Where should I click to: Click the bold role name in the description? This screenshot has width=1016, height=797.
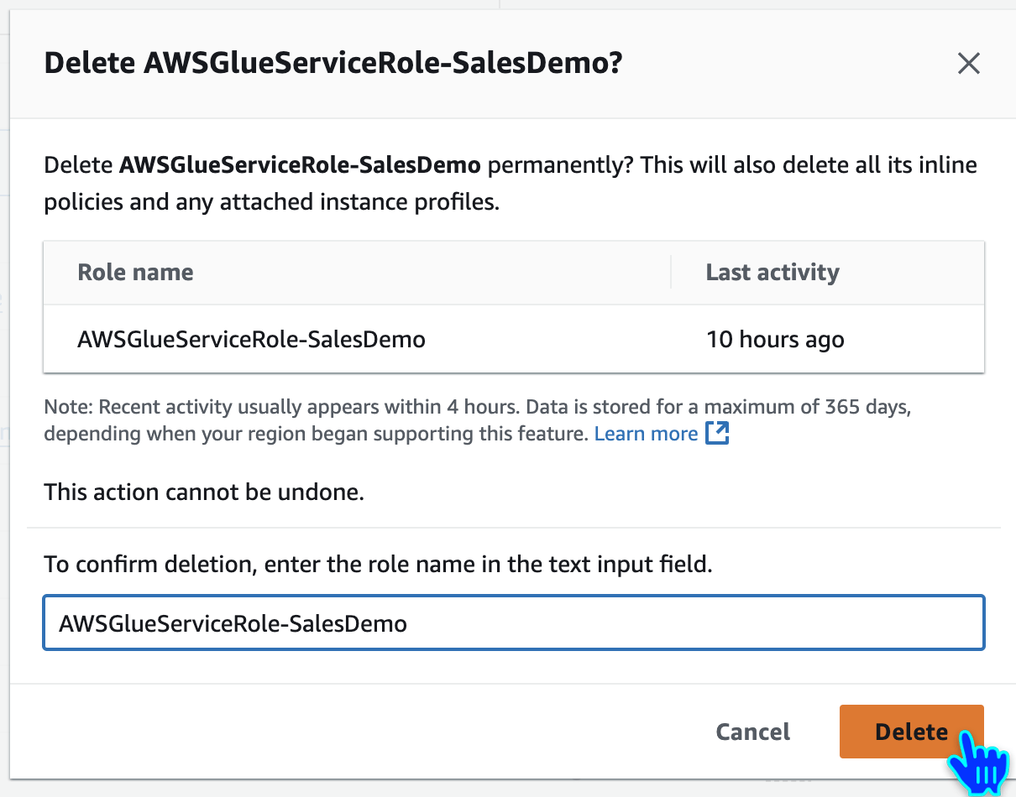pos(300,164)
